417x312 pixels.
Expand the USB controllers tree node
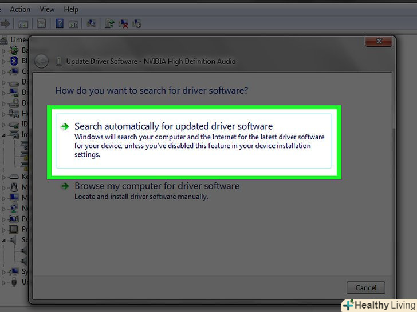[3, 283]
